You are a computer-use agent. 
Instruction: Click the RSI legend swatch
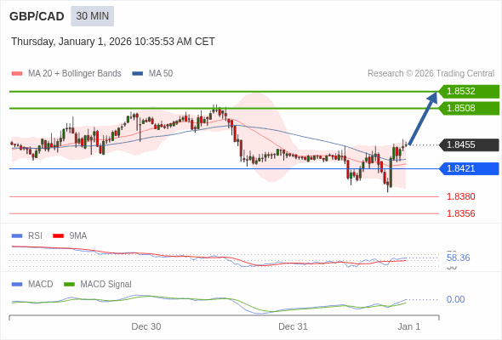pyautogui.click(x=17, y=236)
